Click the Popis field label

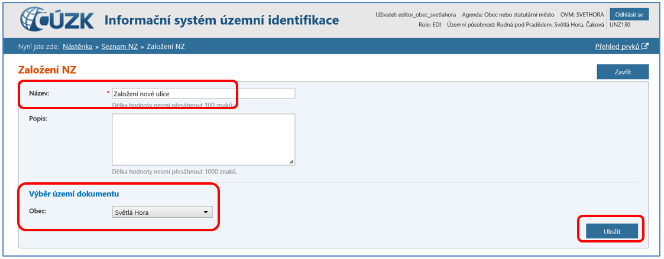pos(38,118)
